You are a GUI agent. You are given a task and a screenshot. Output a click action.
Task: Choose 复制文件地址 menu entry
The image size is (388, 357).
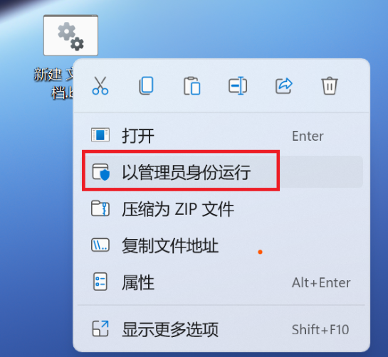click(221, 245)
